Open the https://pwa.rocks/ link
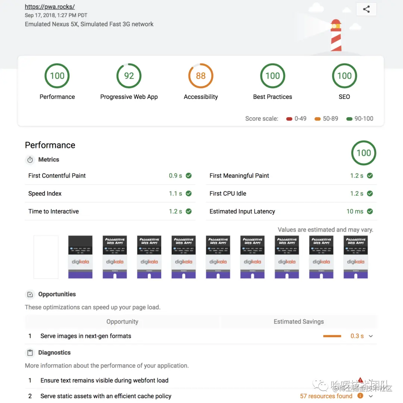The height and width of the screenshot is (403, 403). click(50, 7)
